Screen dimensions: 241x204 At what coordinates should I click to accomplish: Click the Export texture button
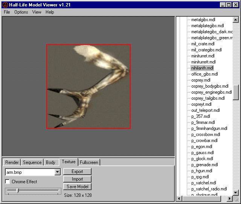click(77, 172)
